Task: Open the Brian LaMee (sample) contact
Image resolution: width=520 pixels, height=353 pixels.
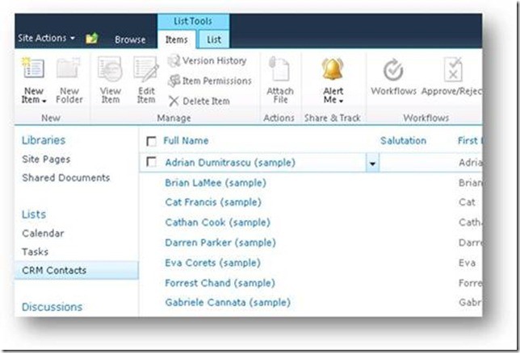Action: [x=215, y=183]
